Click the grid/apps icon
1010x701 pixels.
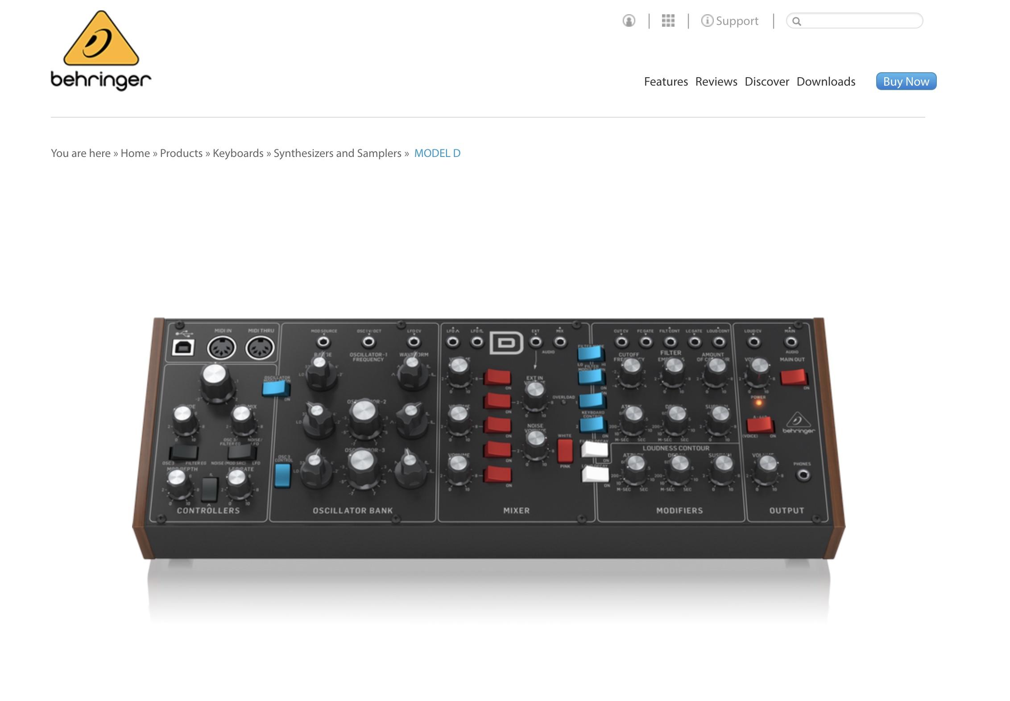click(x=667, y=21)
